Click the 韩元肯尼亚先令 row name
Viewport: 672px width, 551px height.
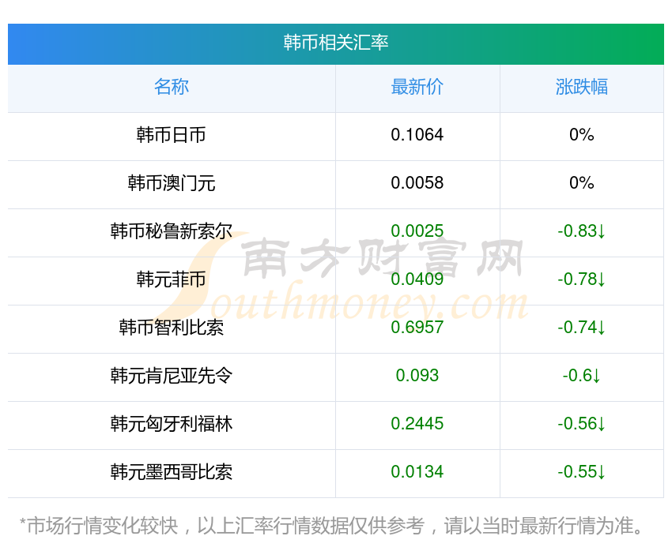point(172,376)
